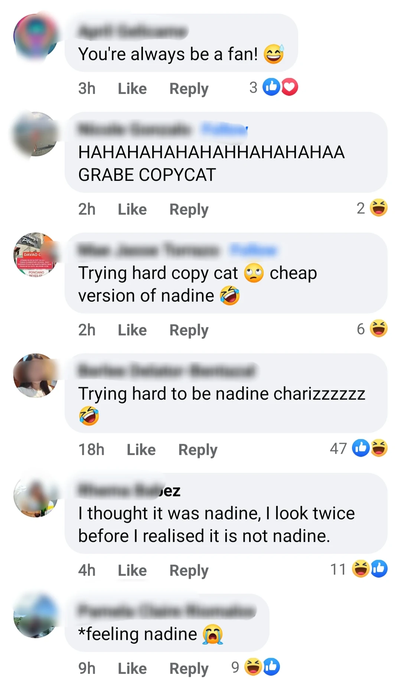
Task: Like the charizzzzzz comment posted 18h ago
Action: pos(141,450)
